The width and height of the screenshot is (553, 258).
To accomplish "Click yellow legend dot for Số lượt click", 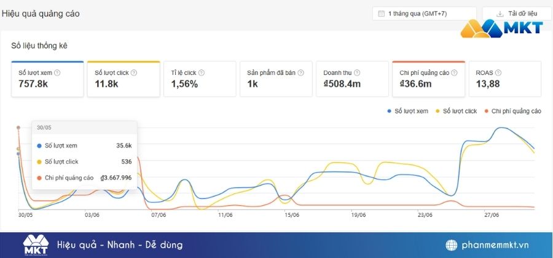I will coord(437,111).
